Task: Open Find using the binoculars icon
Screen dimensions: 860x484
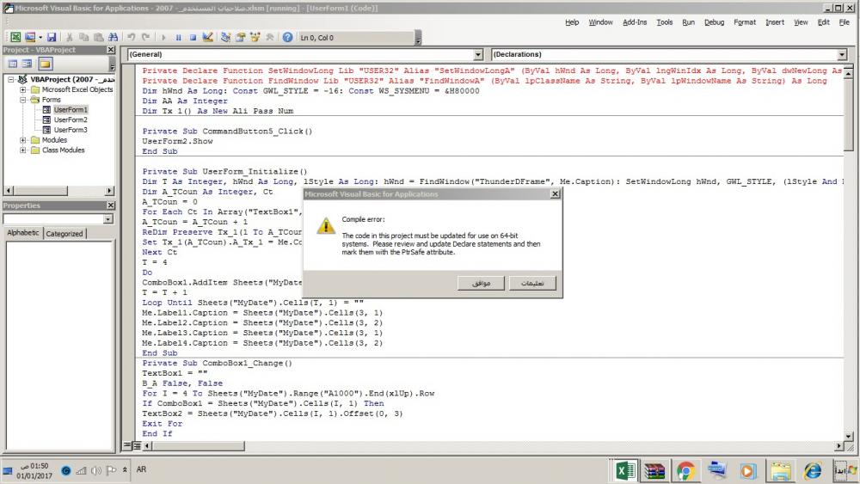Action: [x=113, y=37]
